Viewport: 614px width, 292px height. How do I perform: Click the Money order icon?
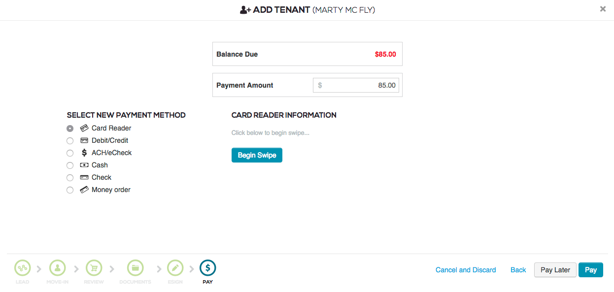[83, 190]
